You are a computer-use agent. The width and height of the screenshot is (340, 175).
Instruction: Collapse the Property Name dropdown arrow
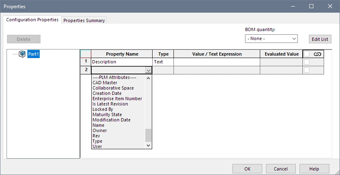(148, 70)
